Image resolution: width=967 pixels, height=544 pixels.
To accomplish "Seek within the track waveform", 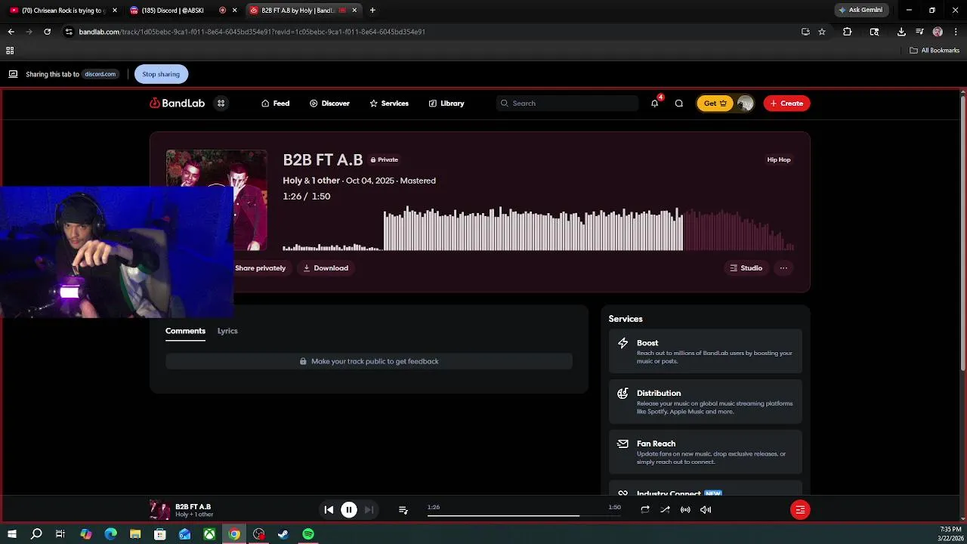I will (x=538, y=228).
